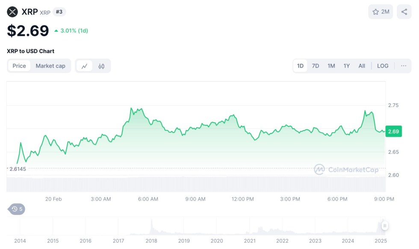Click the pause handle on range timeline

coord(385,225)
